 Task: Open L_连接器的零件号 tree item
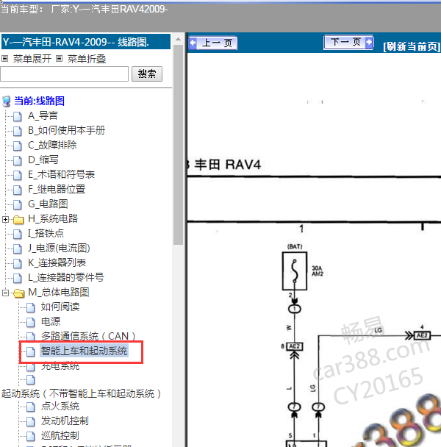click(66, 277)
